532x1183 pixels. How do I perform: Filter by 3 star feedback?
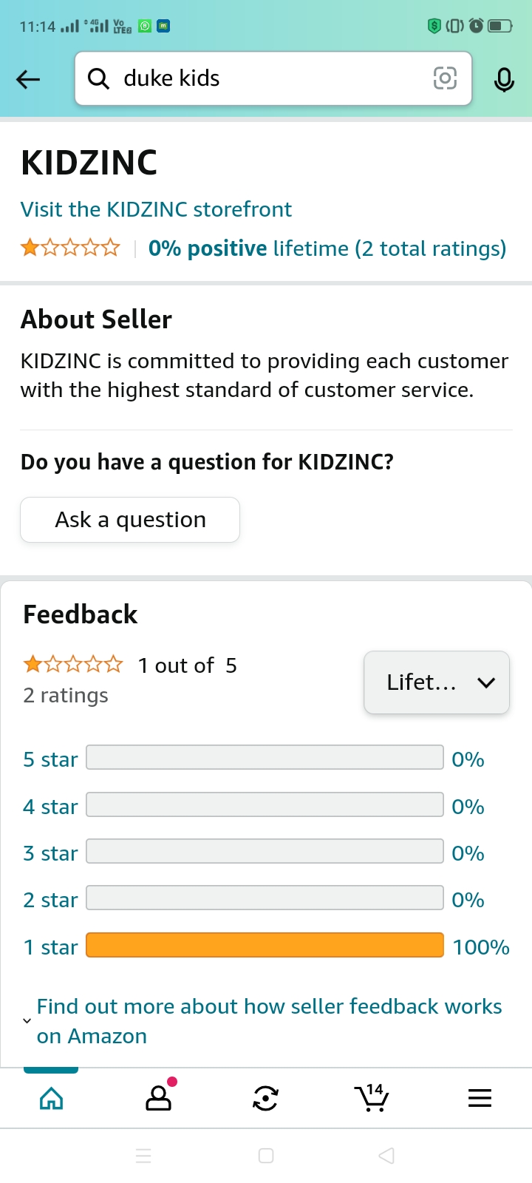tap(265, 852)
